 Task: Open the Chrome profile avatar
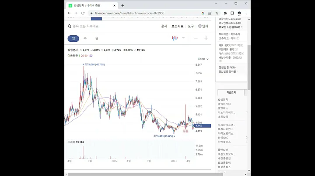[239, 13]
